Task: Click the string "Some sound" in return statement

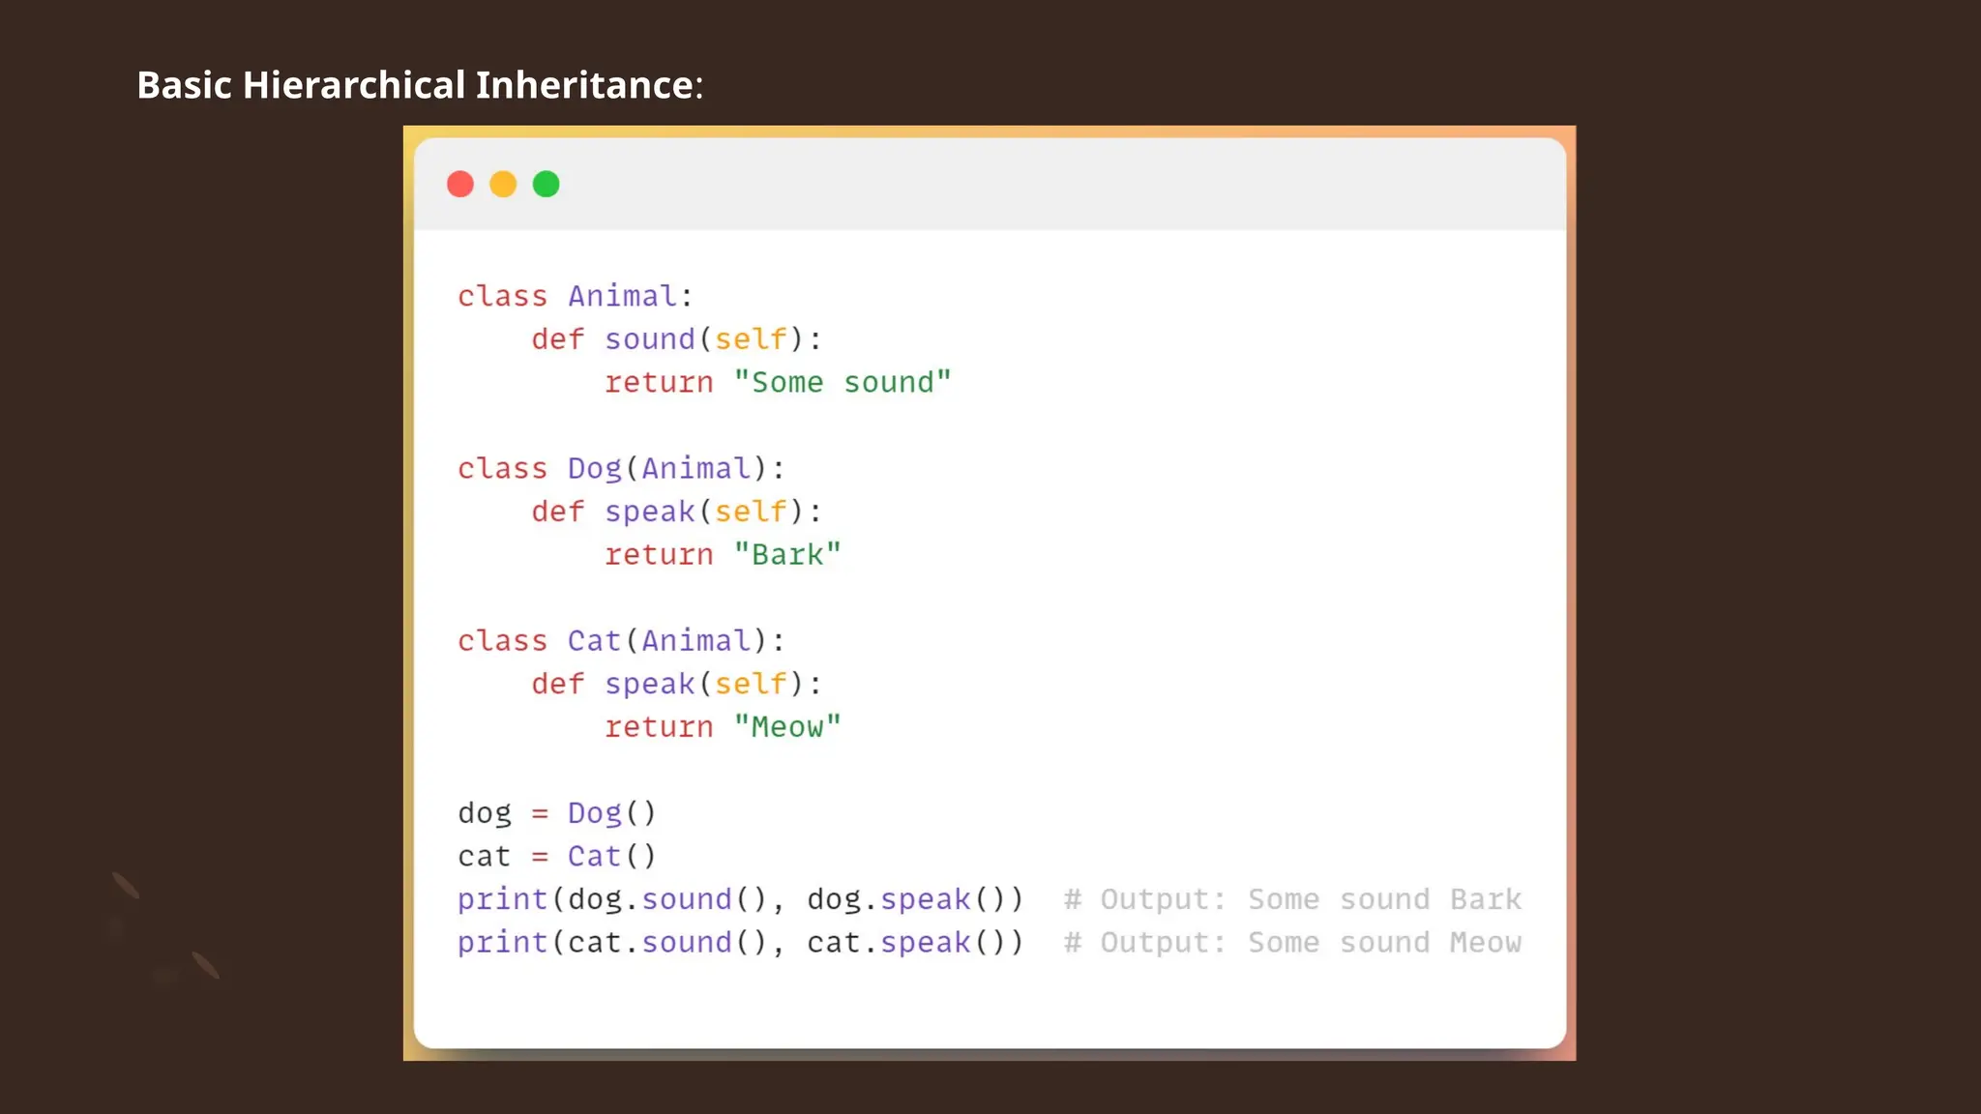Action: tap(843, 382)
